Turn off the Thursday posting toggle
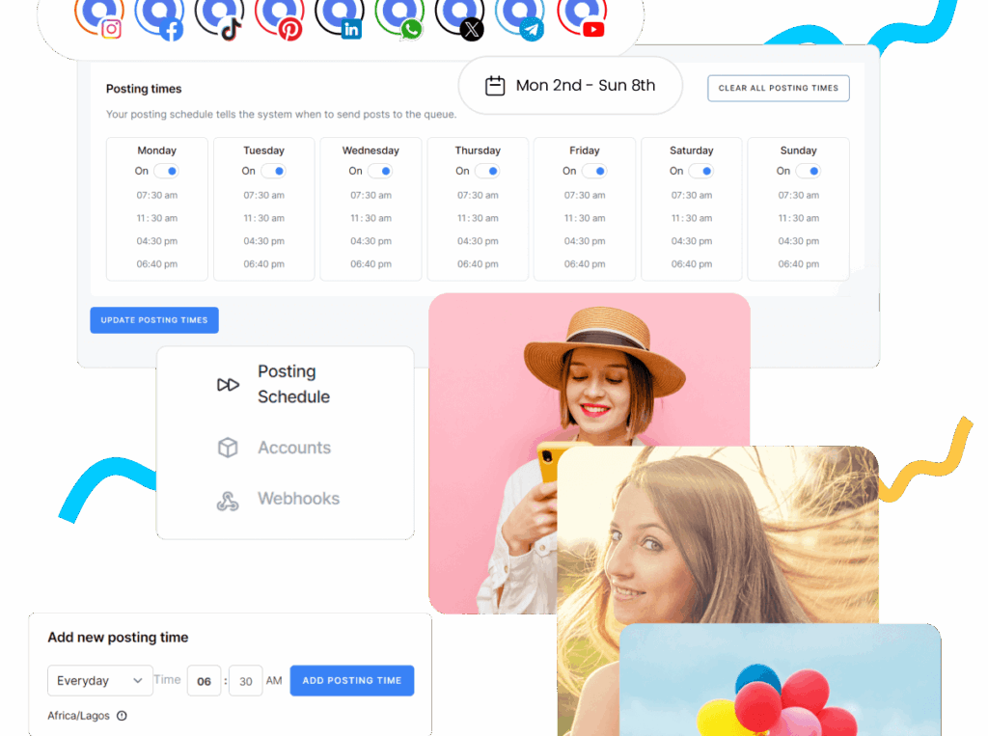Image resolution: width=988 pixels, height=736 pixels. (x=487, y=171)
